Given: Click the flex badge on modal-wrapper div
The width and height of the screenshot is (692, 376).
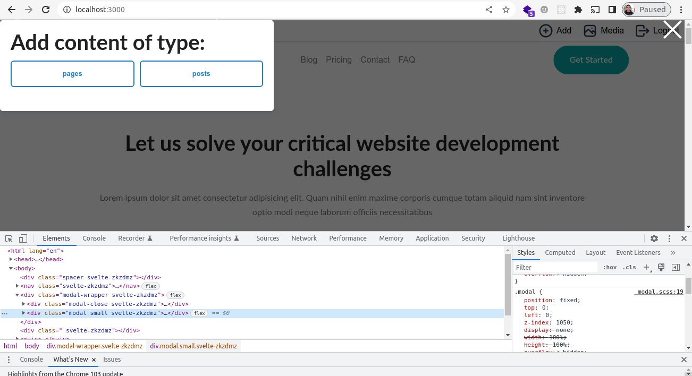Looking at the screenshot, I should click(175, 295).
